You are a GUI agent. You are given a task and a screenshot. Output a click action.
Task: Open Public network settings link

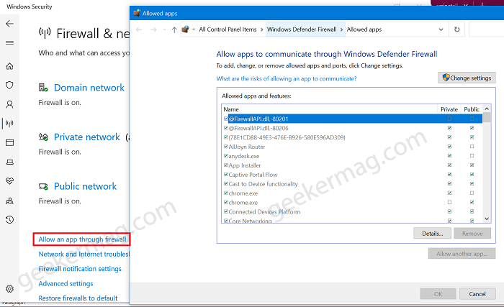85,186
